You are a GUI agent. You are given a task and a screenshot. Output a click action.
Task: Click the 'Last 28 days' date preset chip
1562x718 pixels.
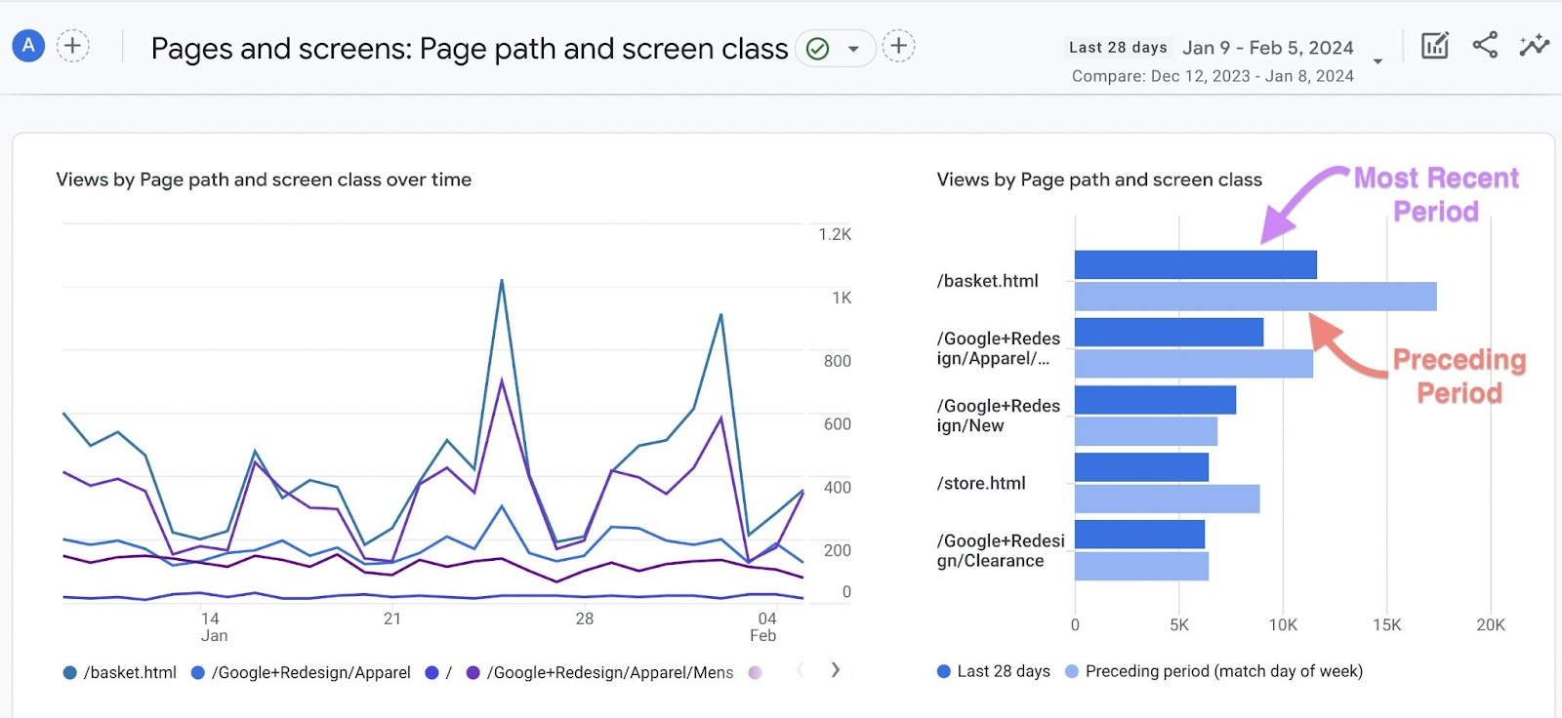pyautogui.click(x=1118, y=47)
